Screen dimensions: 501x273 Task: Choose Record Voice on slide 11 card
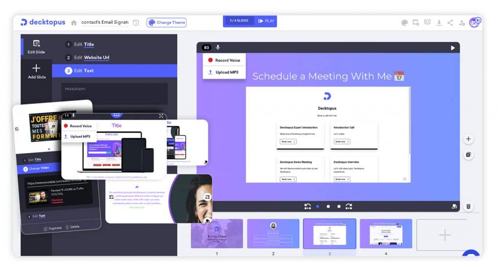click(78, 126)
